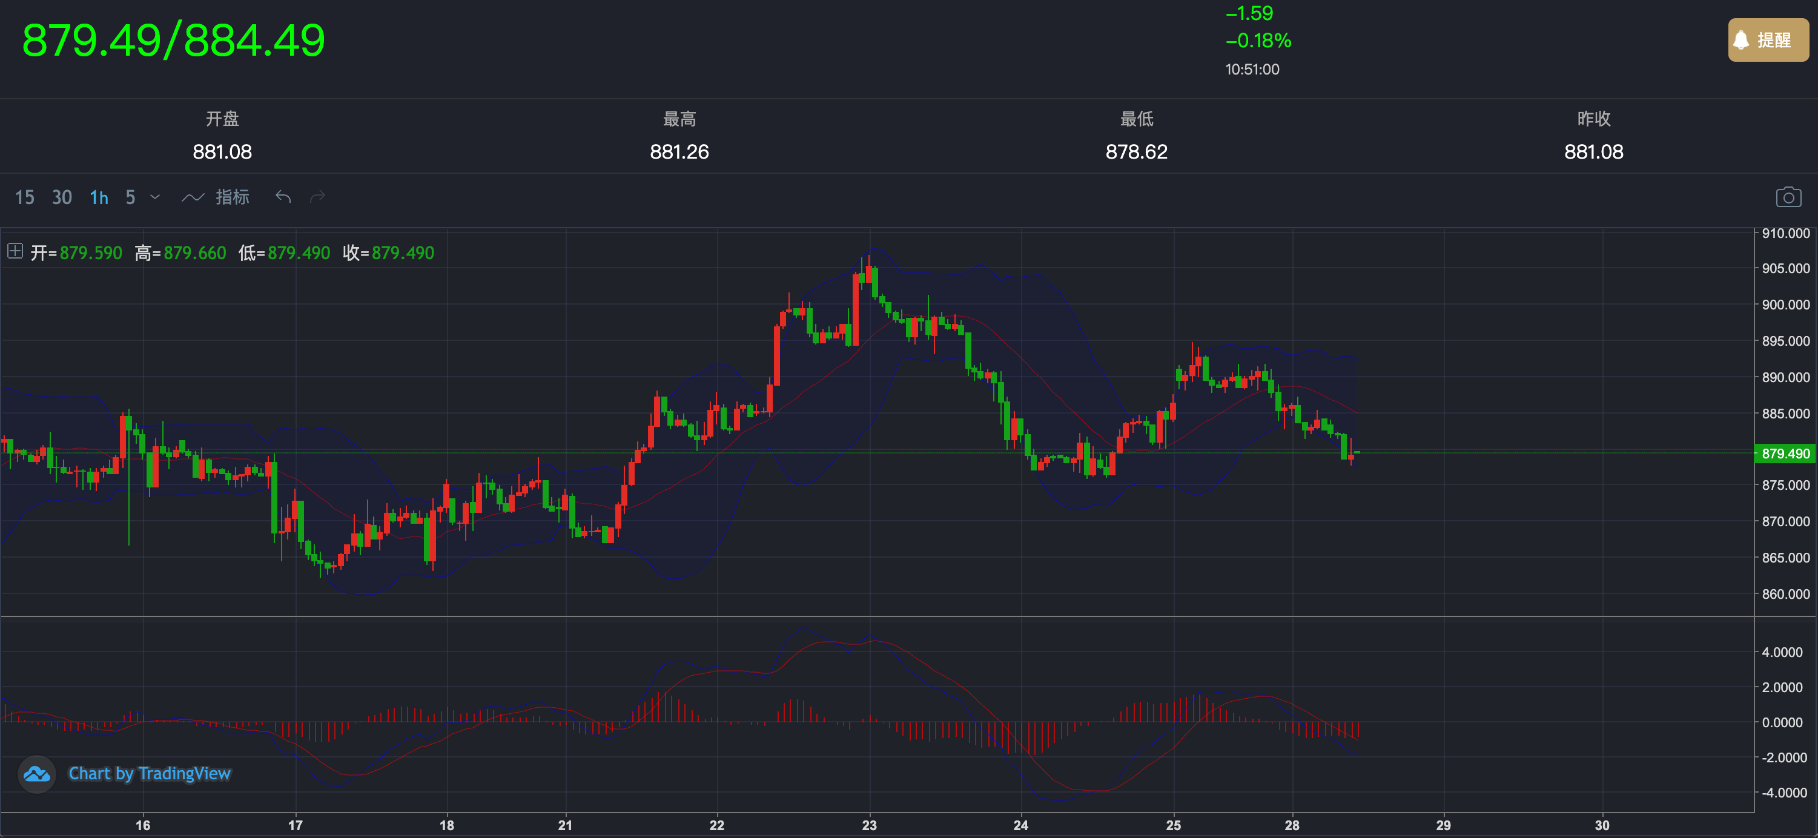The image size is (1818, 838).
Task: Take a chart snapshot with camera icon
Action: 1788,197
